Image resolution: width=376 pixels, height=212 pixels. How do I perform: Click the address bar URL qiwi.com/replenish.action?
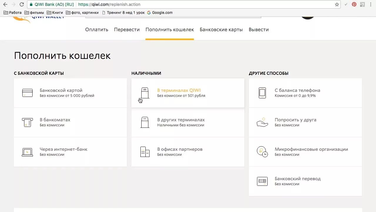(109, 4)
